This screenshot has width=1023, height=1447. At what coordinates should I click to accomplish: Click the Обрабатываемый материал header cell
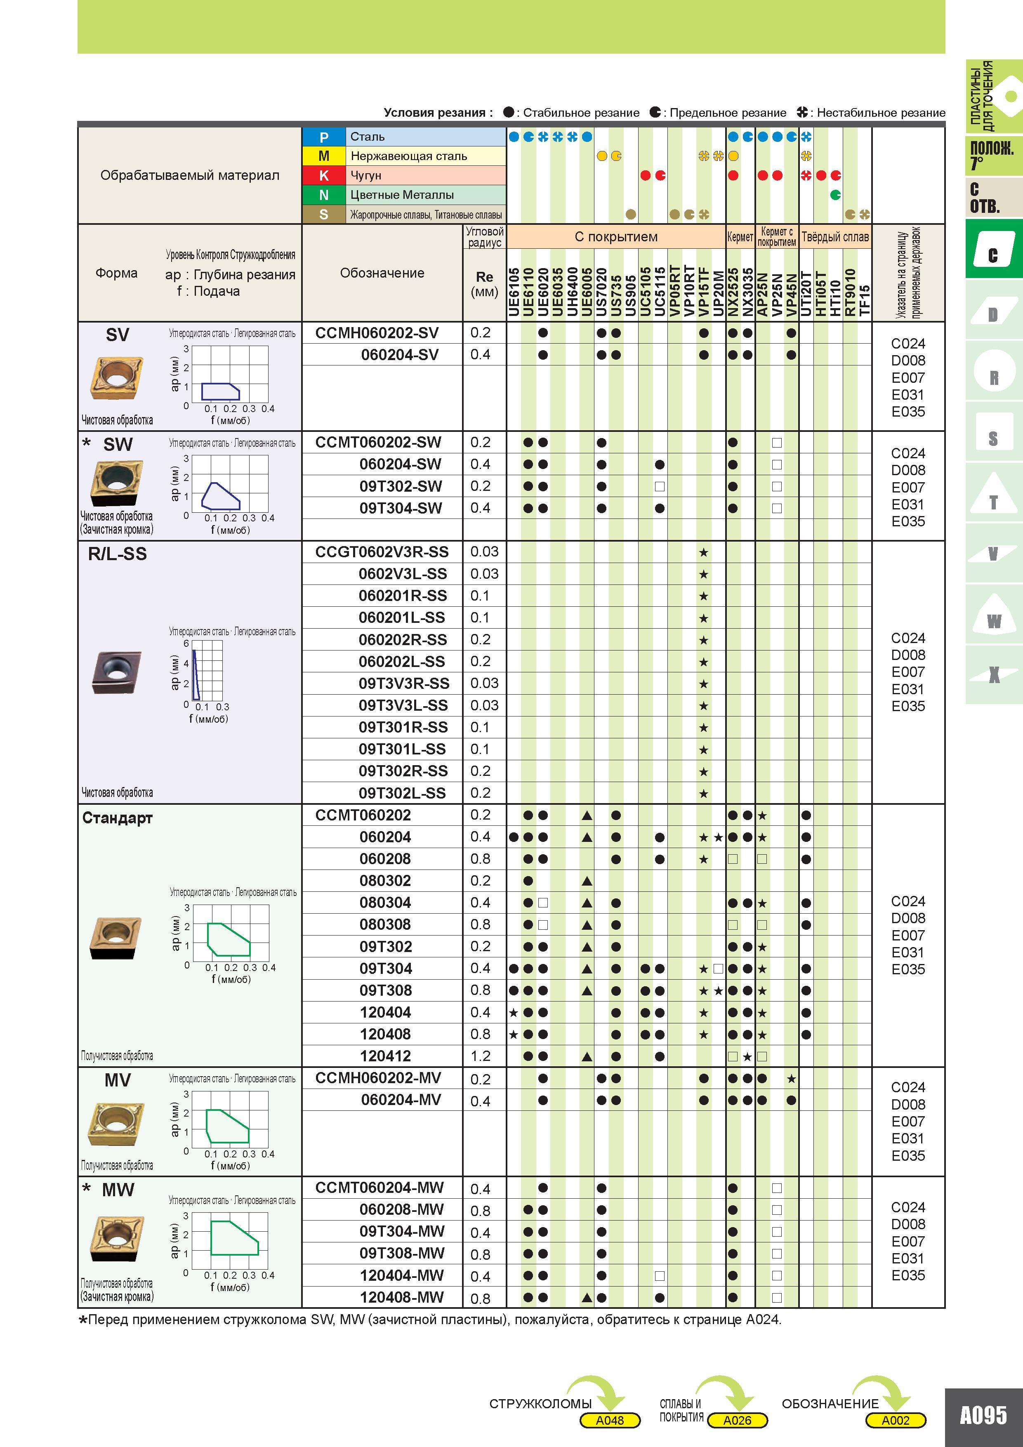pos(190,175)
